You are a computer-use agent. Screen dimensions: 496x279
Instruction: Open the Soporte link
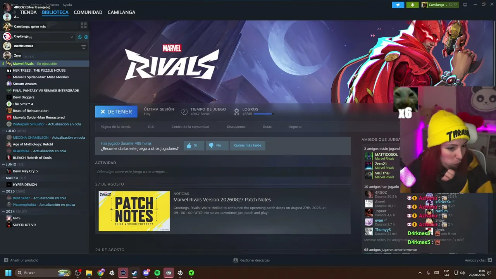pos(295,127)
